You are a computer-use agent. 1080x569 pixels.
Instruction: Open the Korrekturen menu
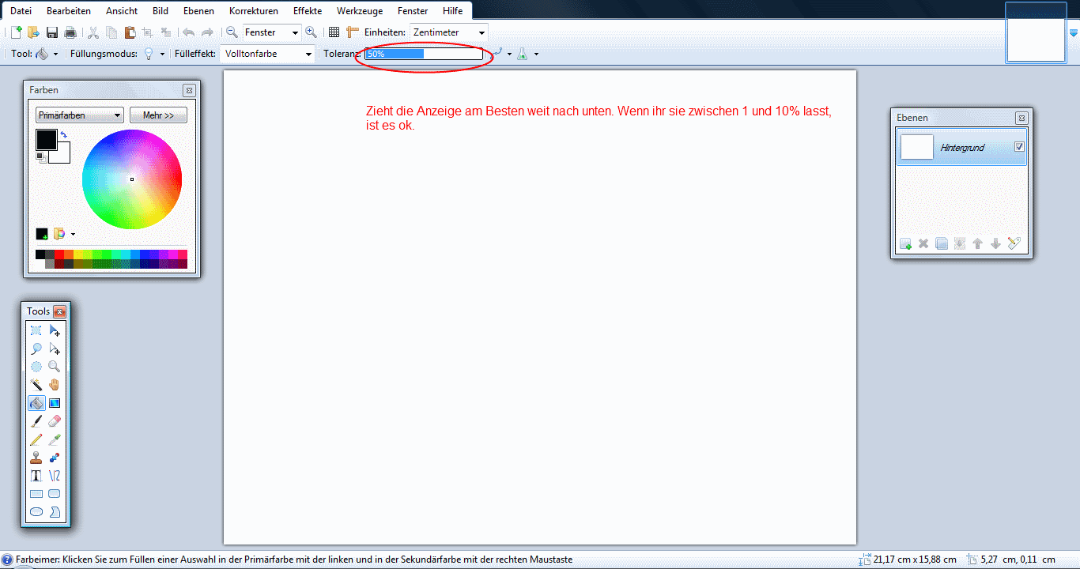click(253, 11)
